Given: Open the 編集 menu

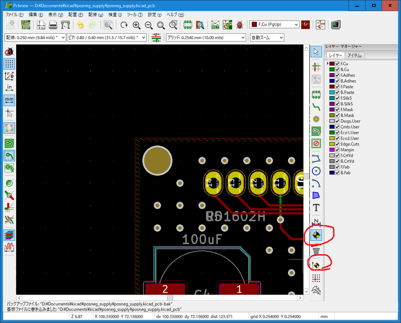Looking at the screenshot, I should pyautogui.click(x=36, y=15).
